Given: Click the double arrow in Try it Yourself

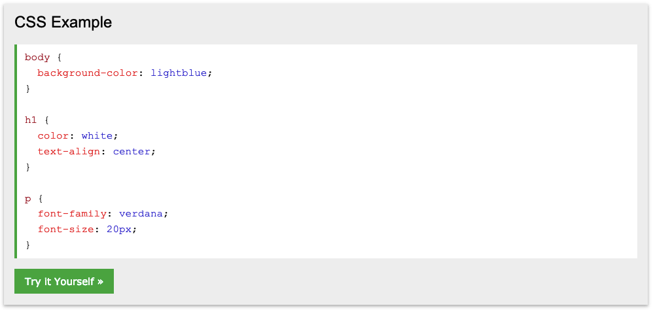Looking at the screenshot, I should point(100,282).
